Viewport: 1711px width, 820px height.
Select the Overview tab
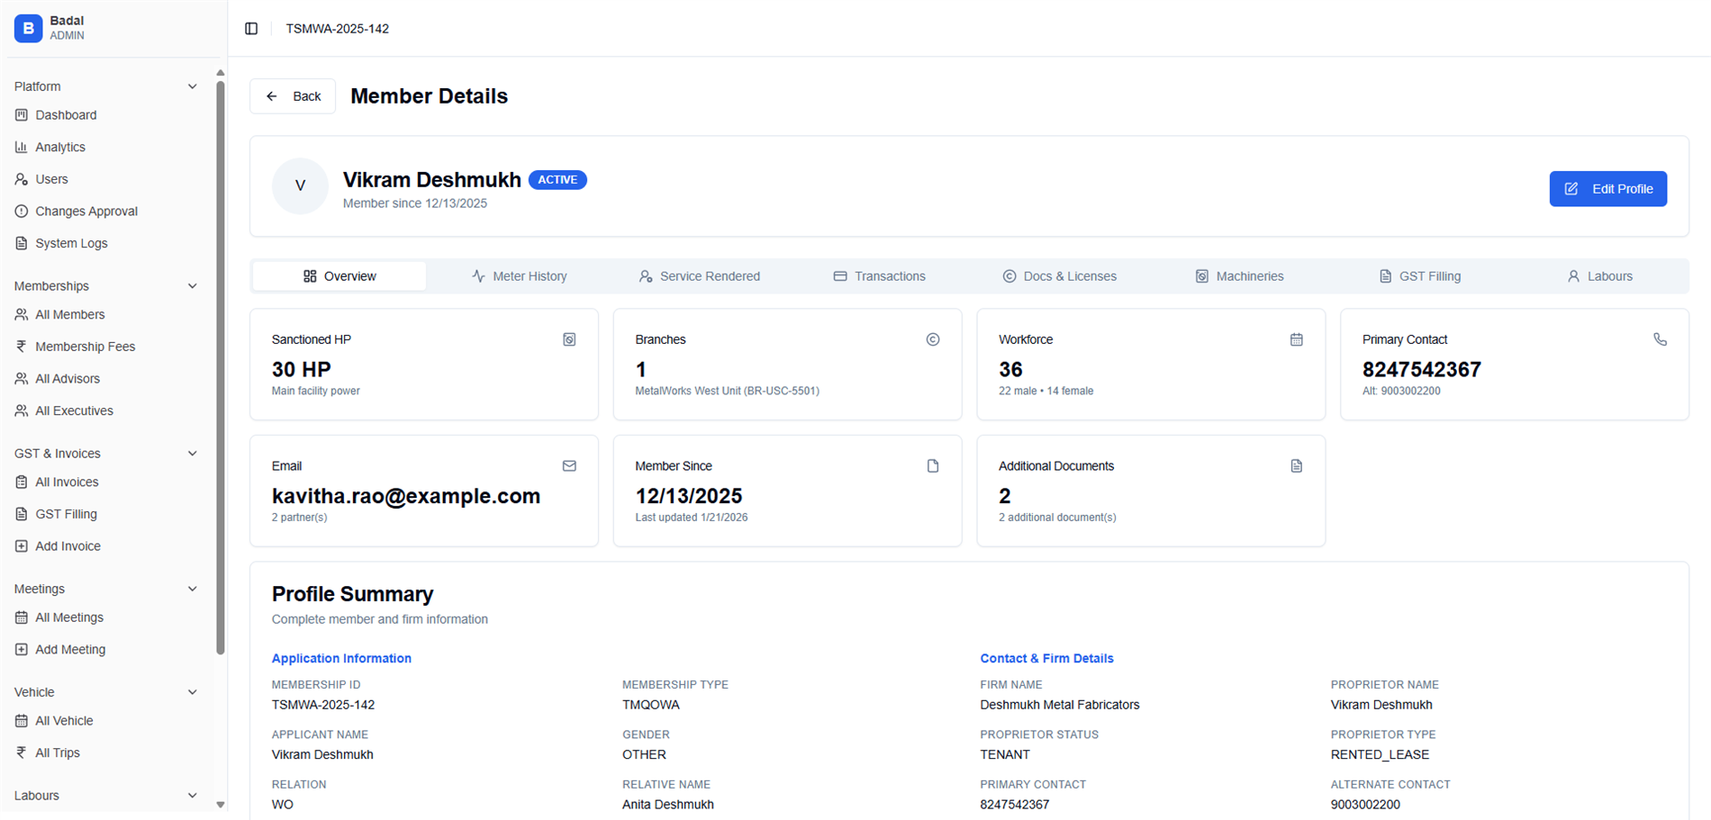click(339, 276)
